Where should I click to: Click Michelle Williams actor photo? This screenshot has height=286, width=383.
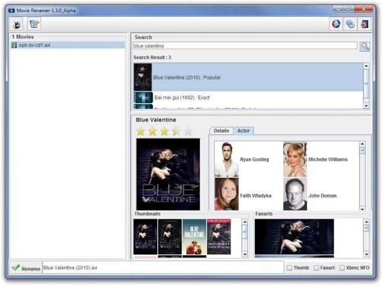295,159
